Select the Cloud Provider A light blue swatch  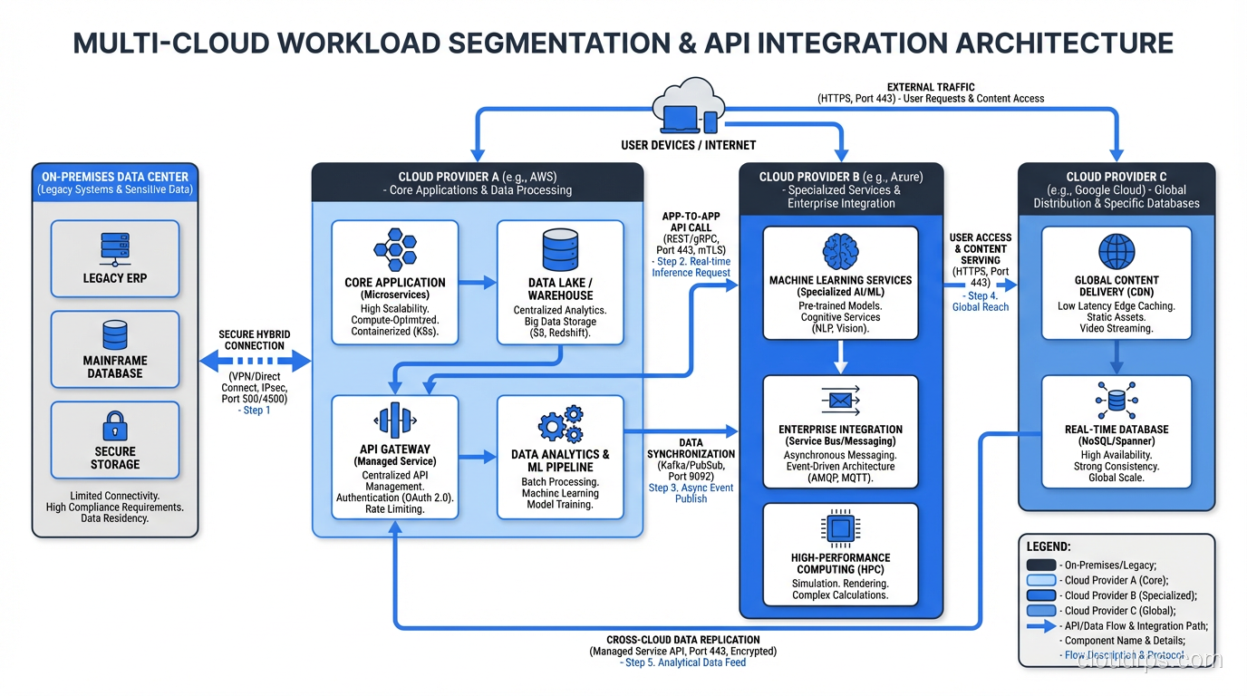tap(1041, 580)
